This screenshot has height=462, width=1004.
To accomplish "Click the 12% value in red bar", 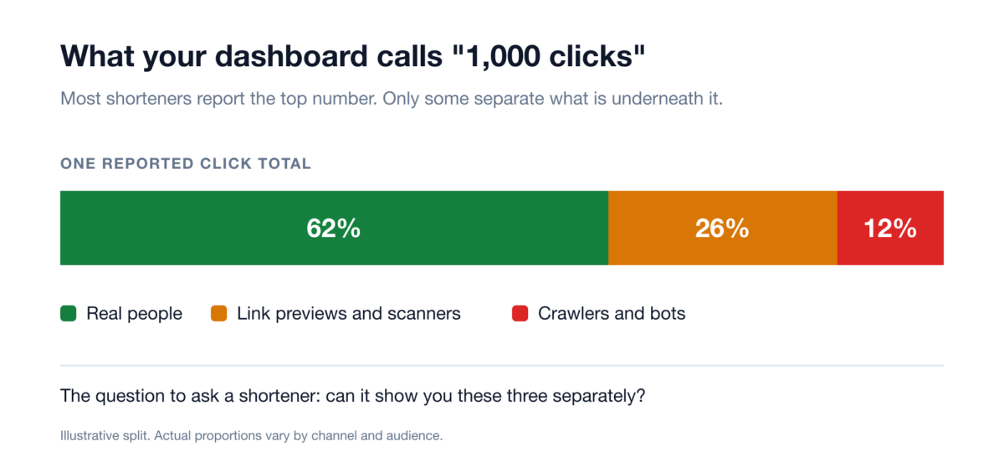I will (890, 228).
